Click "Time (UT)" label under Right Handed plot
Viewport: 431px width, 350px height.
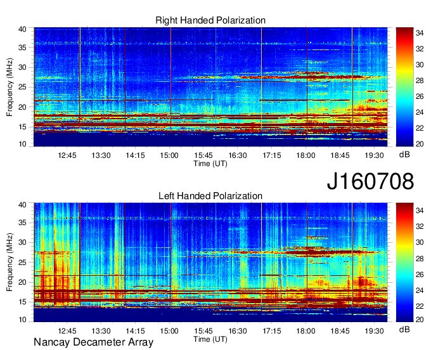click(210, 164)
